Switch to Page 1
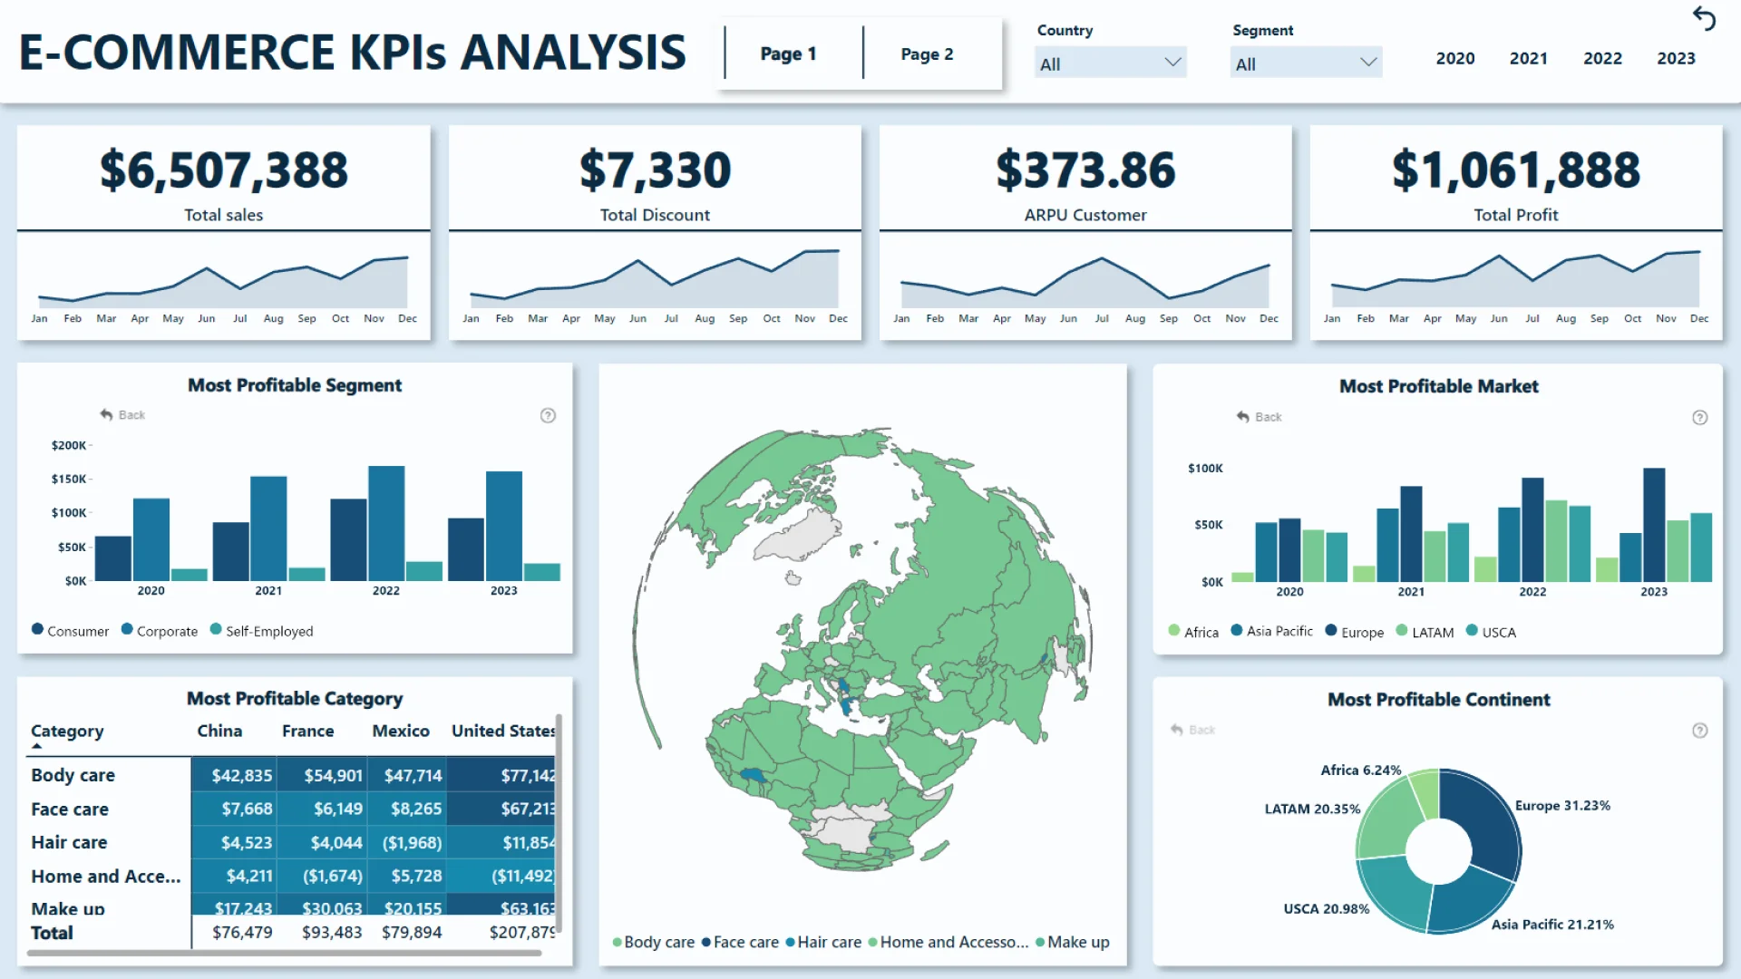The width and height of the screenshot is (1741, 979). point(788,53)
